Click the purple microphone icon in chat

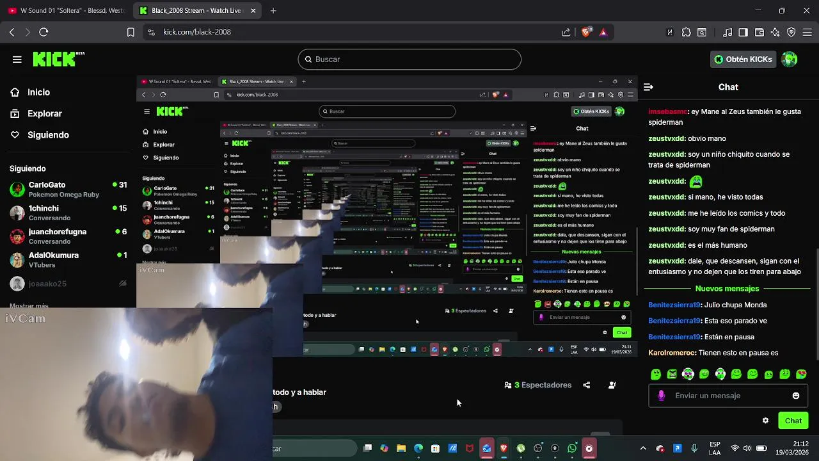pyautogui.click(x=661, y=396)
